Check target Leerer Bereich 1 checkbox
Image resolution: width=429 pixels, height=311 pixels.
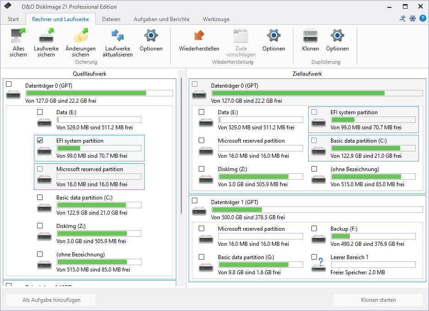(x=314, y=257)
